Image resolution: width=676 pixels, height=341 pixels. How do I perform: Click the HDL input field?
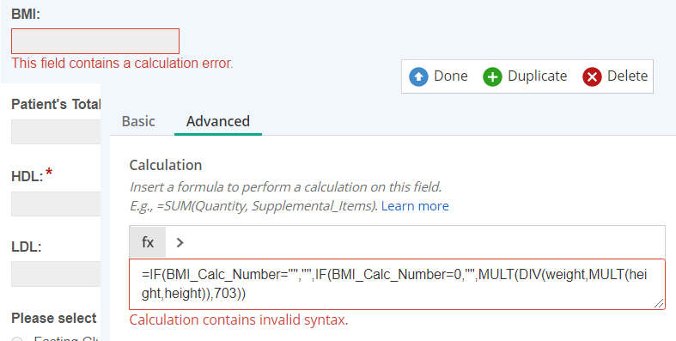tap(56, 204)
